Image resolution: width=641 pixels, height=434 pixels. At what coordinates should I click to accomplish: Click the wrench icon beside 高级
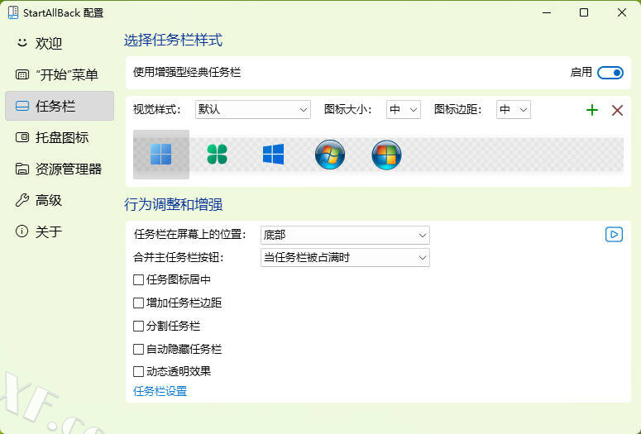pos(22,200)
